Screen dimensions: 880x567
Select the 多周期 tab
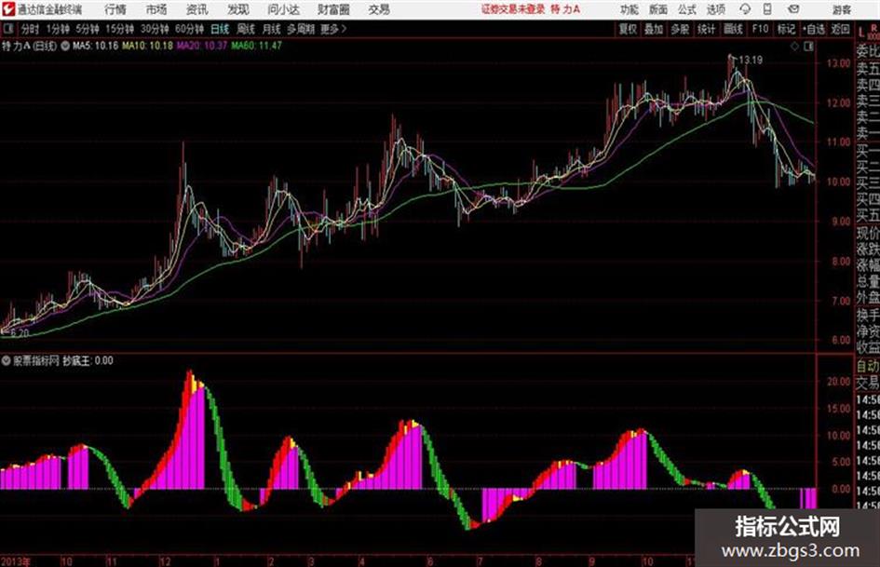[301, 29]
